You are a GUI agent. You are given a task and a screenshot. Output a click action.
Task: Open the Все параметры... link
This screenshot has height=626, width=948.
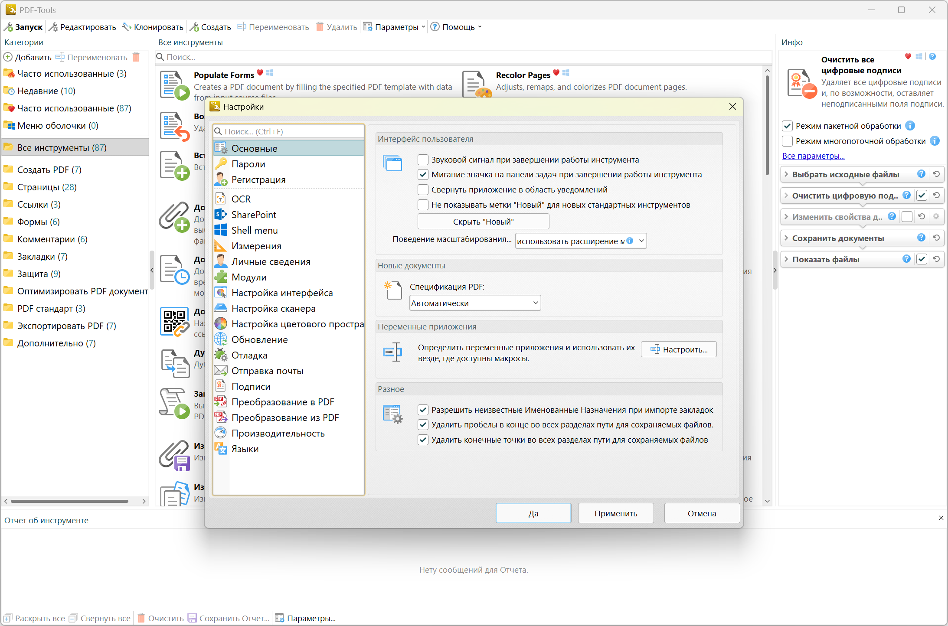(813, 156)
